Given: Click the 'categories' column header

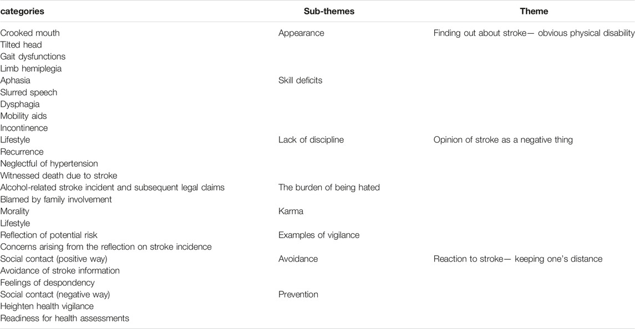Looking at the screenshot, I should pos(22,11).
